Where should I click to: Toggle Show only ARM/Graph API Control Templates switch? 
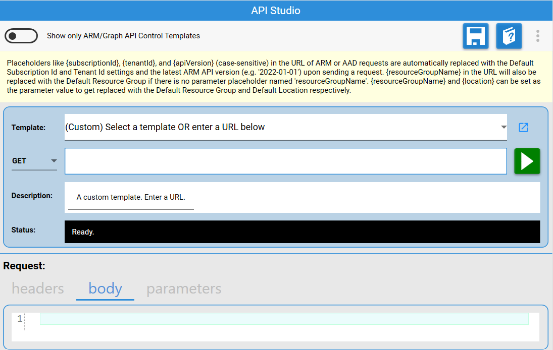pos(21,36)
